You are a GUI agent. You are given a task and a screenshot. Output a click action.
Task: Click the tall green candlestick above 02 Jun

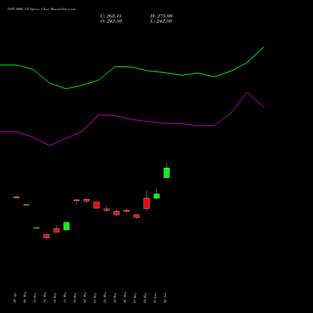click(167, 173)
